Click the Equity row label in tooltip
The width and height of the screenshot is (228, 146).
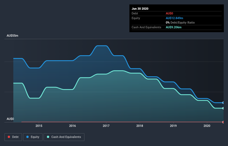click(136, 18)
